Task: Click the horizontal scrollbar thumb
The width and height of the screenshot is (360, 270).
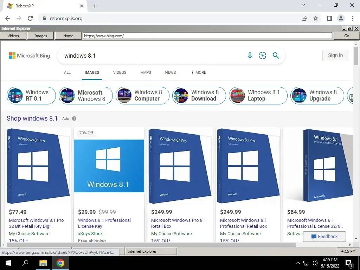Action: click(x=152, y=245)
